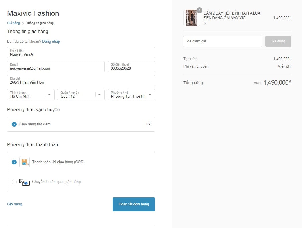The image size is (304, 228).
Task: Select Chuyển khoản qua ngân hàng radio
Action: pos(14,182)
